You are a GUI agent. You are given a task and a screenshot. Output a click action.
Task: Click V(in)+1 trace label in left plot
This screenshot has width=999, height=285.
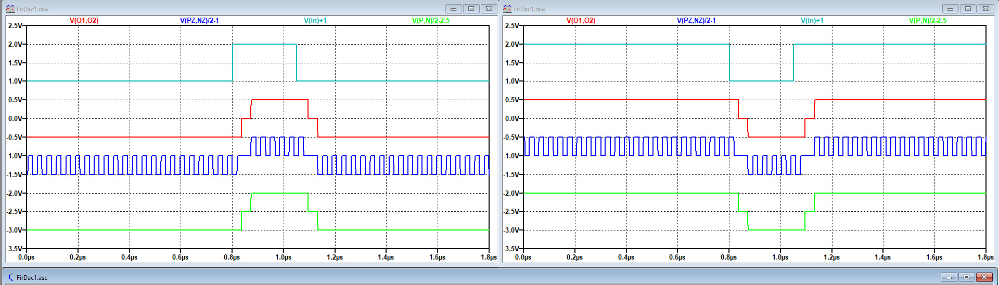point(315,20)
